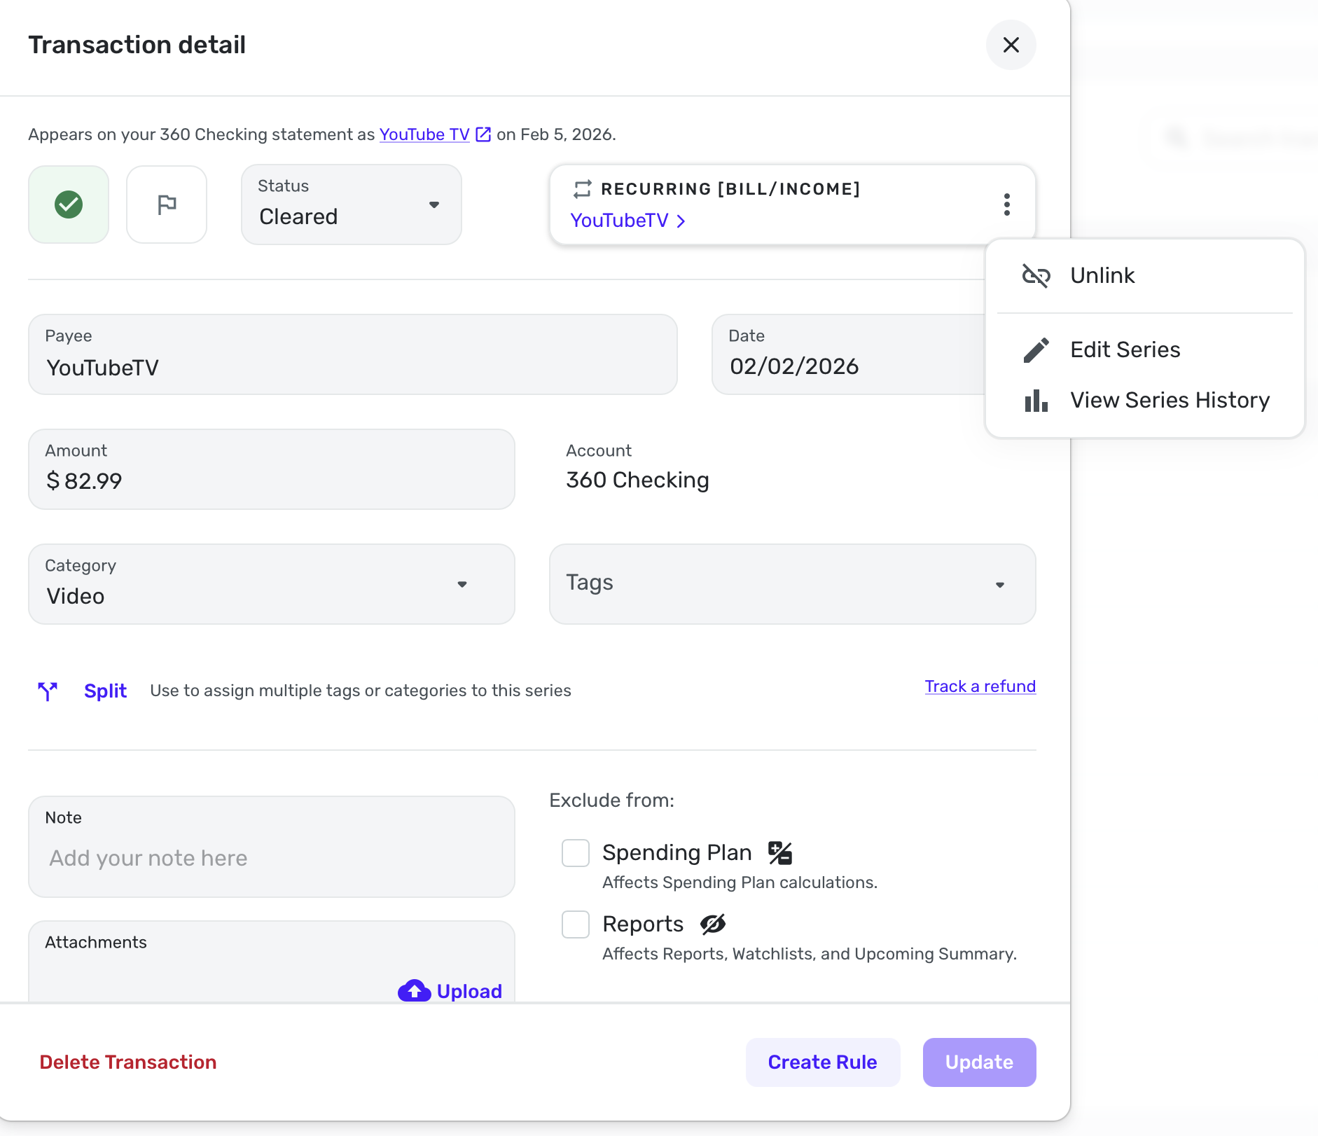Close the Transaction detail dialog
Viewport: 1318px width, 1136px height.
pos(1011,45)
